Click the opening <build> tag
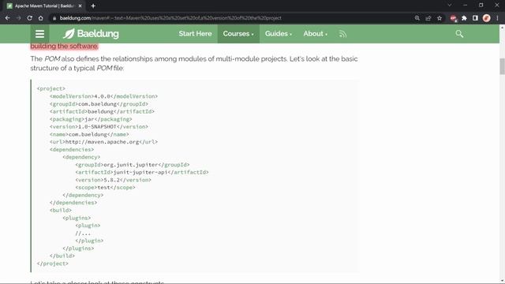 click(x=61, y=211)
